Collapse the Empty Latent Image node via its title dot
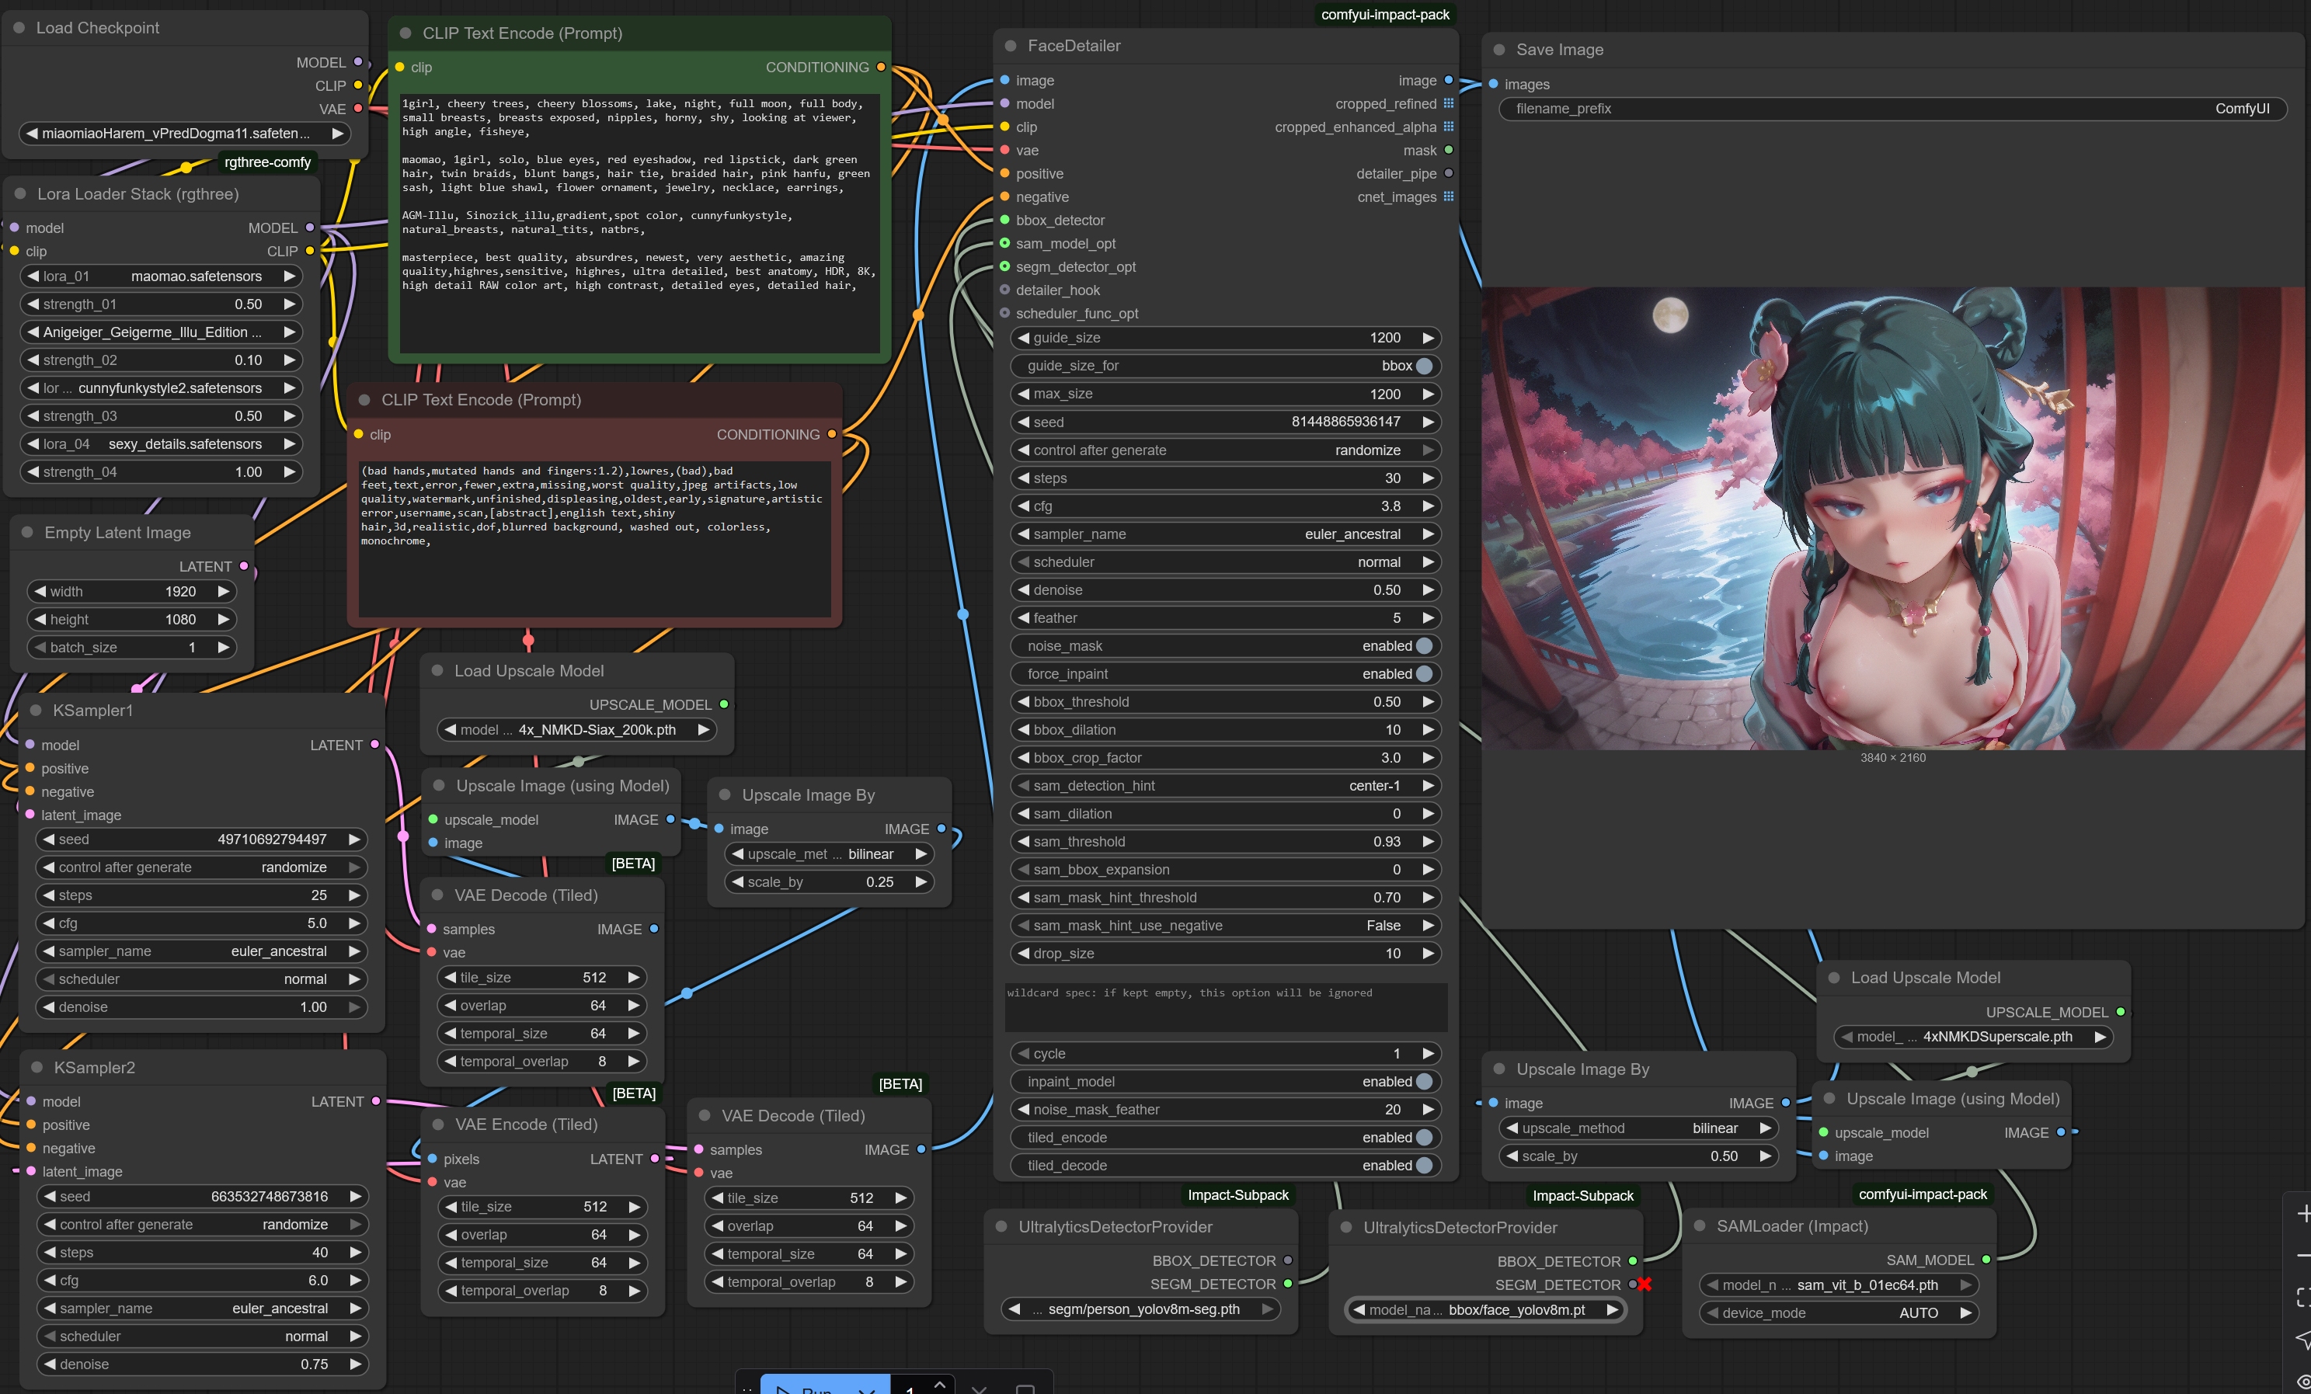The width and height of the screenshot is (2311, 1394). [x=27, y=533]
